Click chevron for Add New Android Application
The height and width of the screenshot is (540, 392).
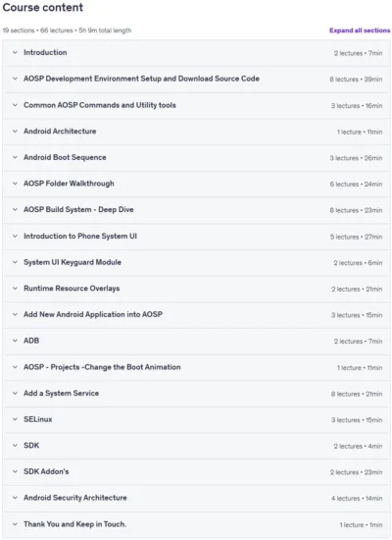[x=15, y=315]
